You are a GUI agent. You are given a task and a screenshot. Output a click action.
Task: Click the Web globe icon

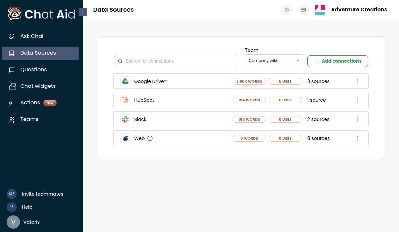[x=125, y=138]
